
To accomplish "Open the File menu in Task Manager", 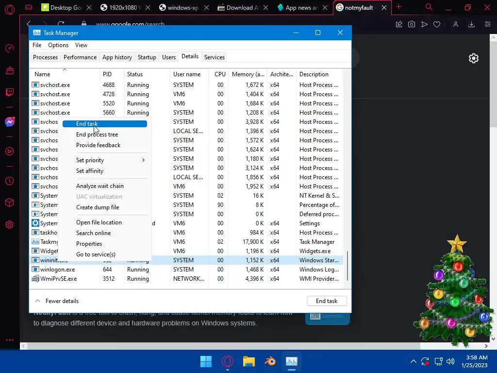I will coord(37,45).
